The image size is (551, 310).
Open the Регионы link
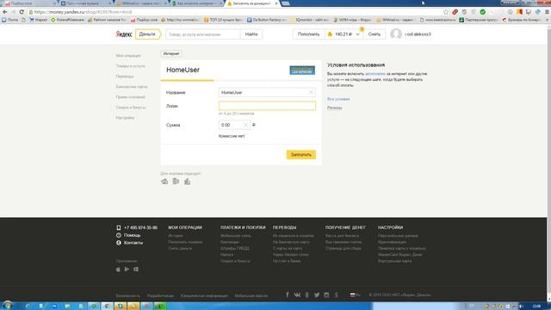(335, 108)
